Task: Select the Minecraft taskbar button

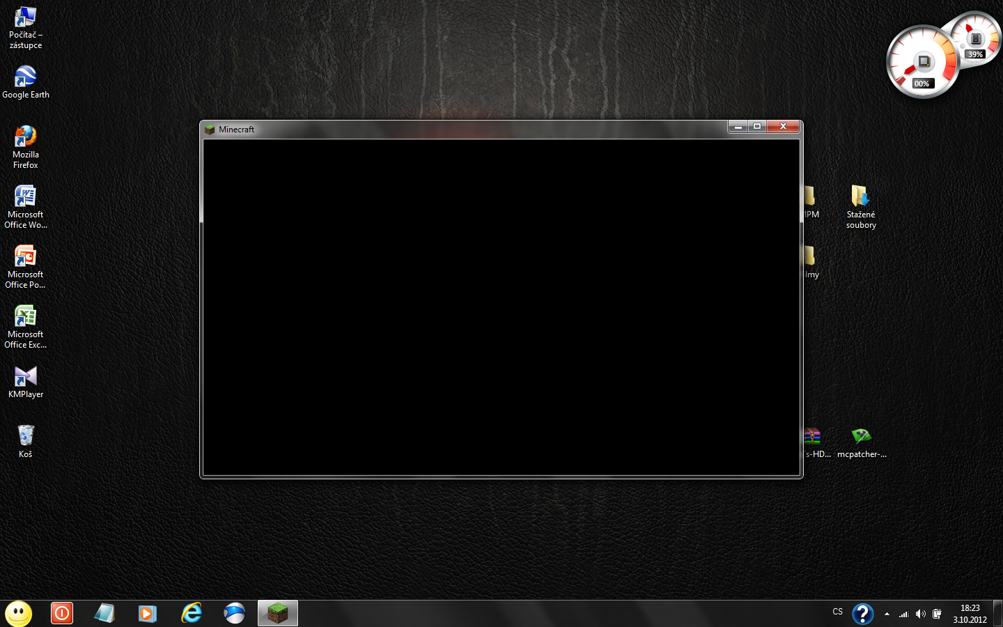Action: pyautogui.click(x=278, y=613)
